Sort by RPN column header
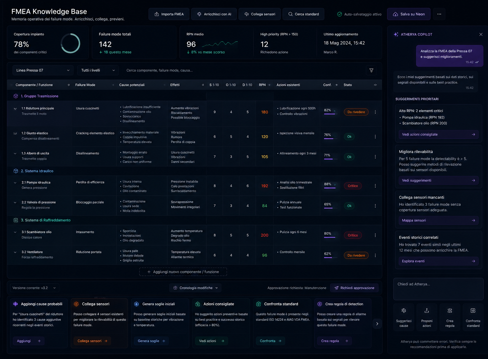Screen dimensions: 488x359 tap(265, 85)
